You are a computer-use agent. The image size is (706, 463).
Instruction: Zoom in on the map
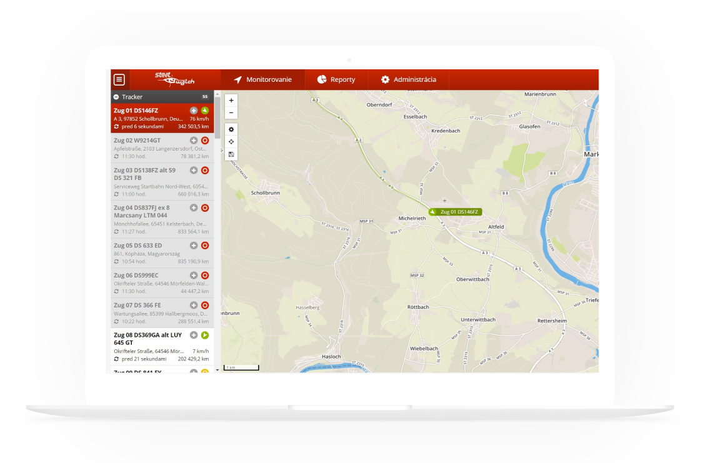click(x=231, y=101)
